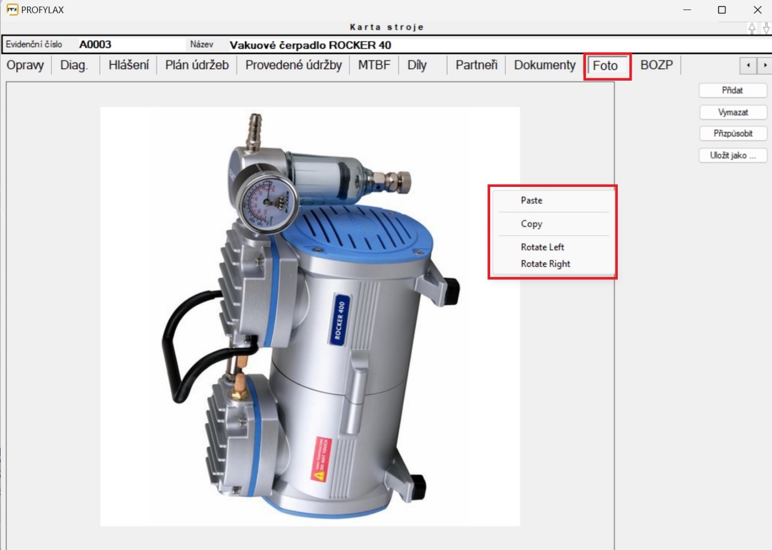
Task: Click the Uložit jako ... button
Action: tap(733, 155)
